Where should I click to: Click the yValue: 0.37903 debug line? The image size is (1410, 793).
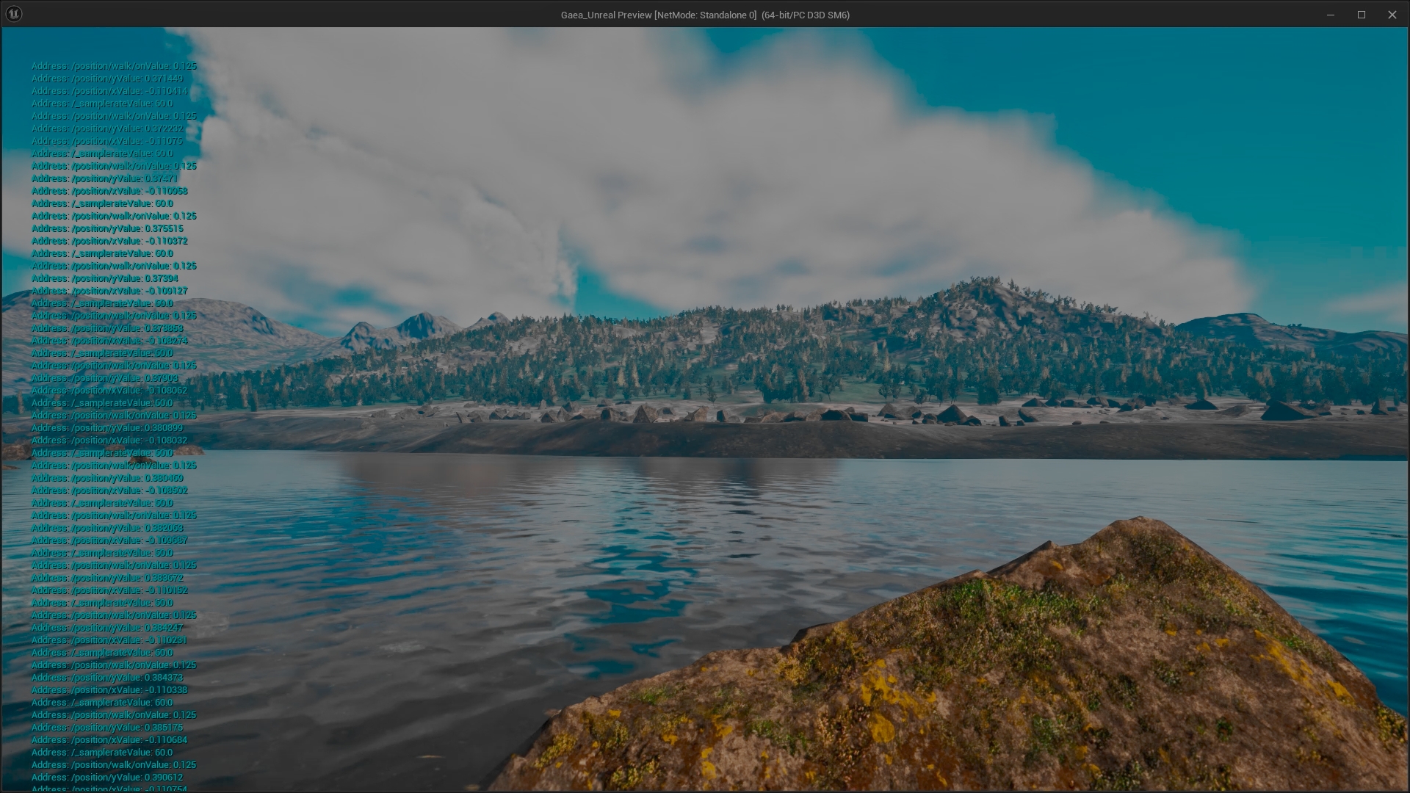pyautogui.click(x=104, y=378)
